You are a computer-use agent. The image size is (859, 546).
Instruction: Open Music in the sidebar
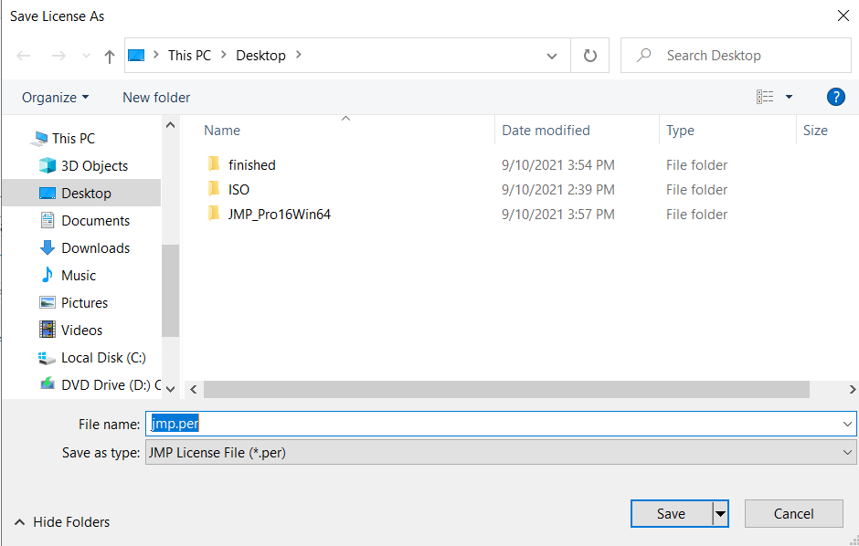pos(79,275)
